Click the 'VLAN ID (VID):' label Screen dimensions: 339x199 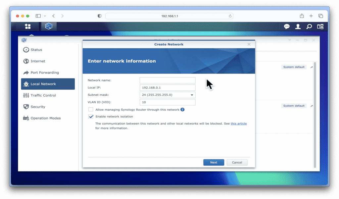pyautogui.click(x=99, y=102)
